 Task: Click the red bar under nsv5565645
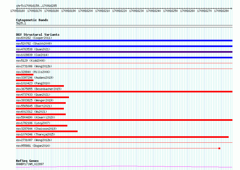coord(40,109)
